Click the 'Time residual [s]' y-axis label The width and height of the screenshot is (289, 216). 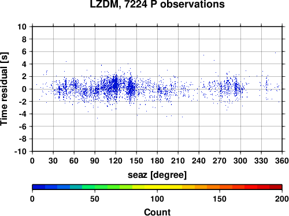pyautogui.click(x=4, y=89)
